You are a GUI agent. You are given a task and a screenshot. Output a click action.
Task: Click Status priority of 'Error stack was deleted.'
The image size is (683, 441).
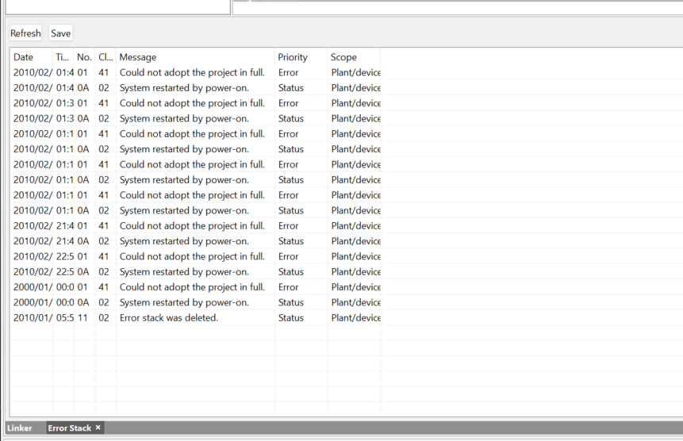[x=291, y=318]
